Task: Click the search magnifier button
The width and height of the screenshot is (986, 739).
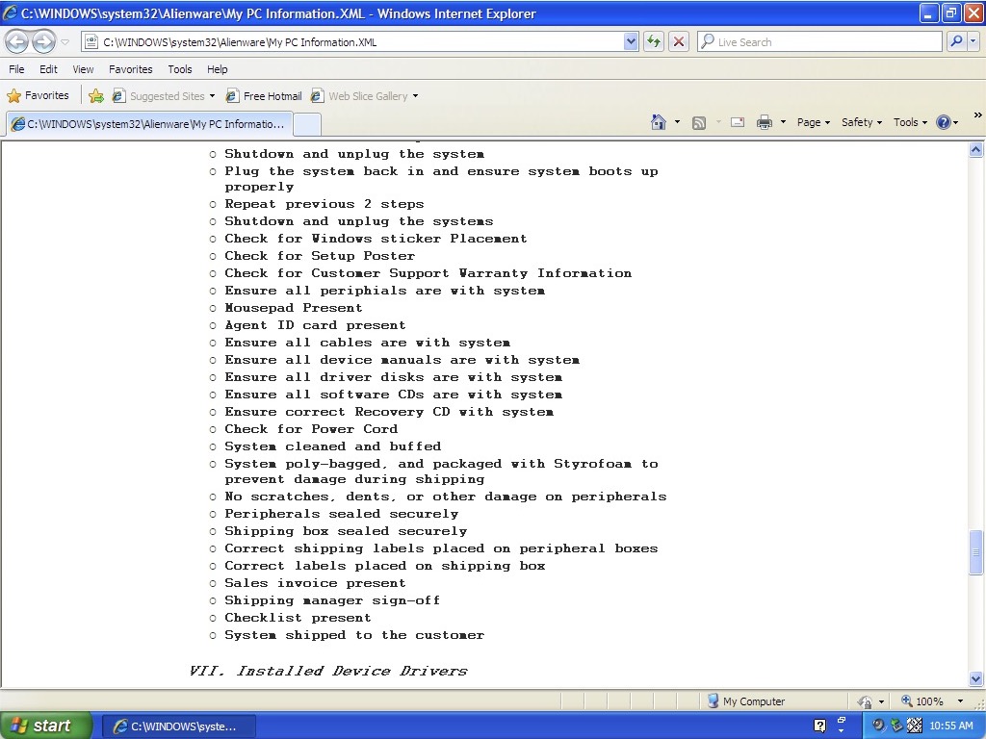Action: (x=956, y=41)
